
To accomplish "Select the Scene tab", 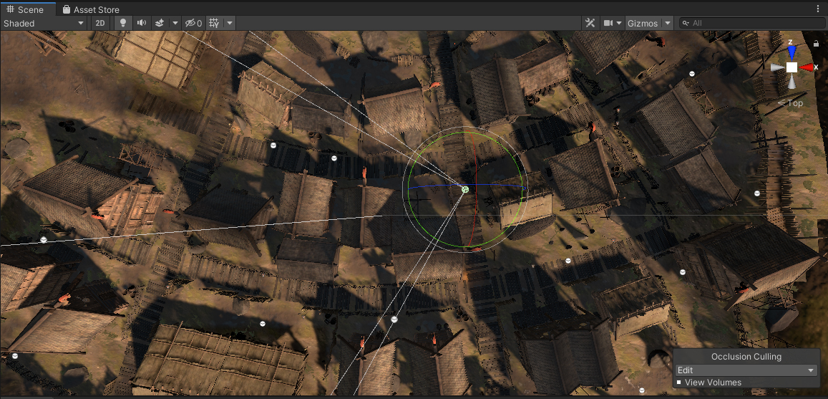I will [x=26, y=9].
